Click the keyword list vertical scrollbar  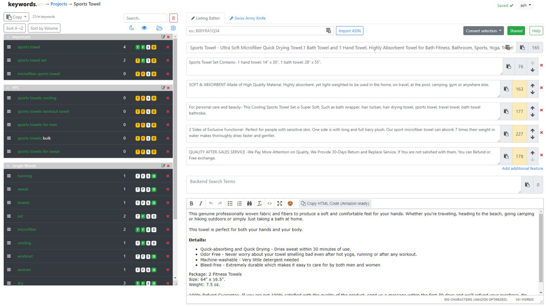coord(175,128)
